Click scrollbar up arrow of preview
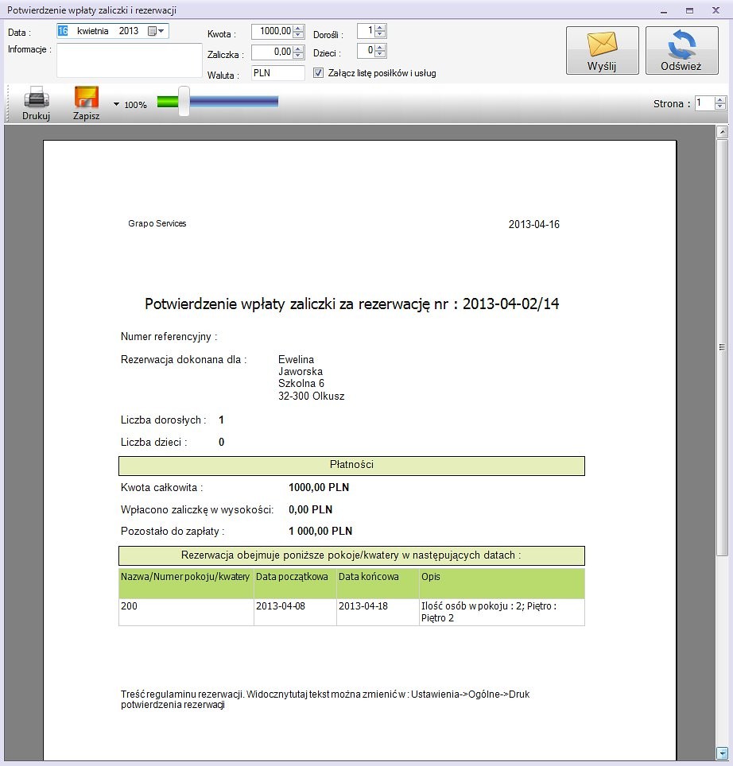The height and width of the screenshot is (766, 733). [722, 131]
